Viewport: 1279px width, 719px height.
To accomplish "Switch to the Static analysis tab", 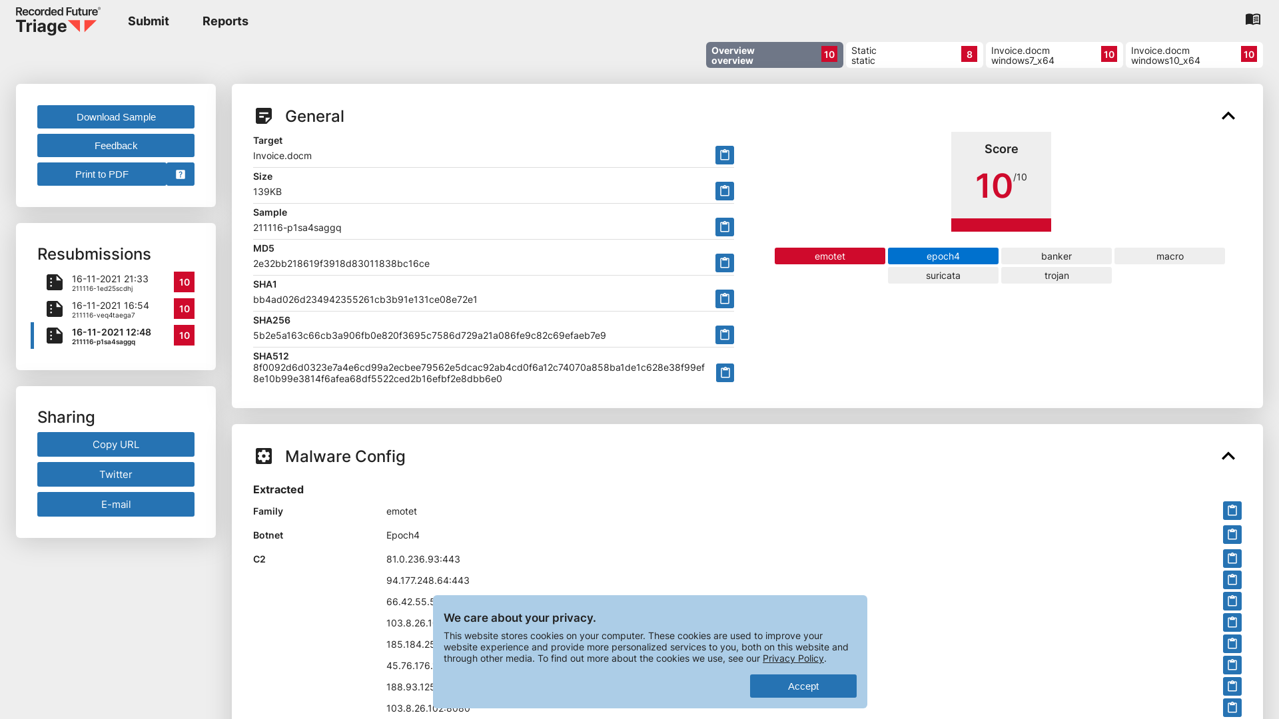I will click(x=914, y=55).
